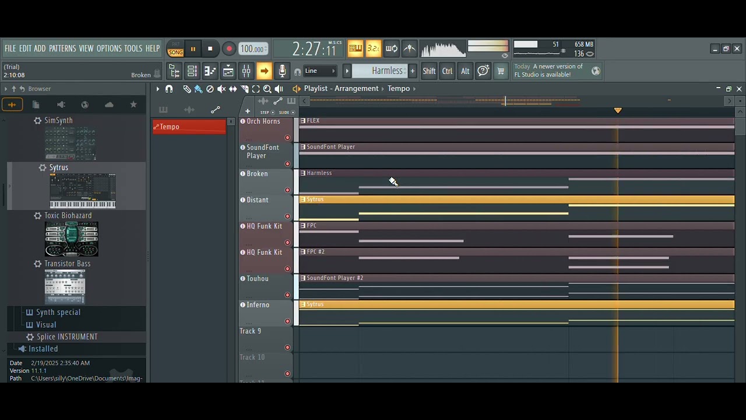Add a new pattern with plus button
The image size is (746, 420).
(413, 71)
